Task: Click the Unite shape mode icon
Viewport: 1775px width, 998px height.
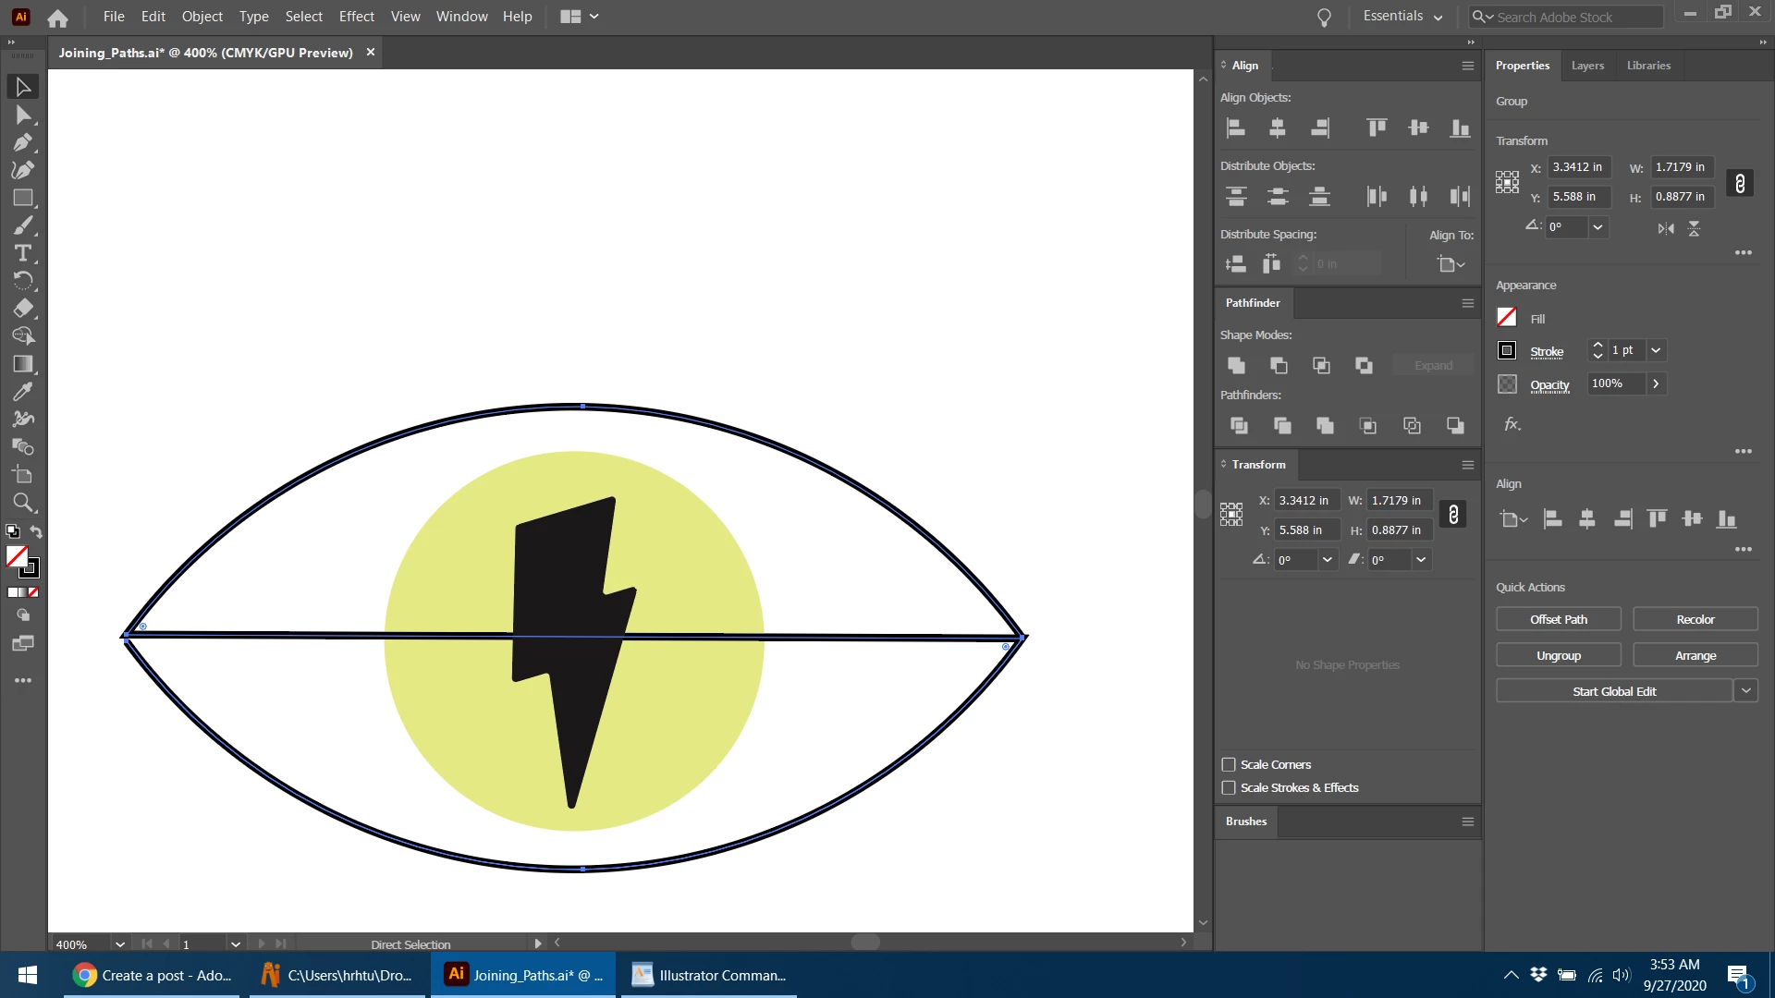Action: tap(1236, 366)
